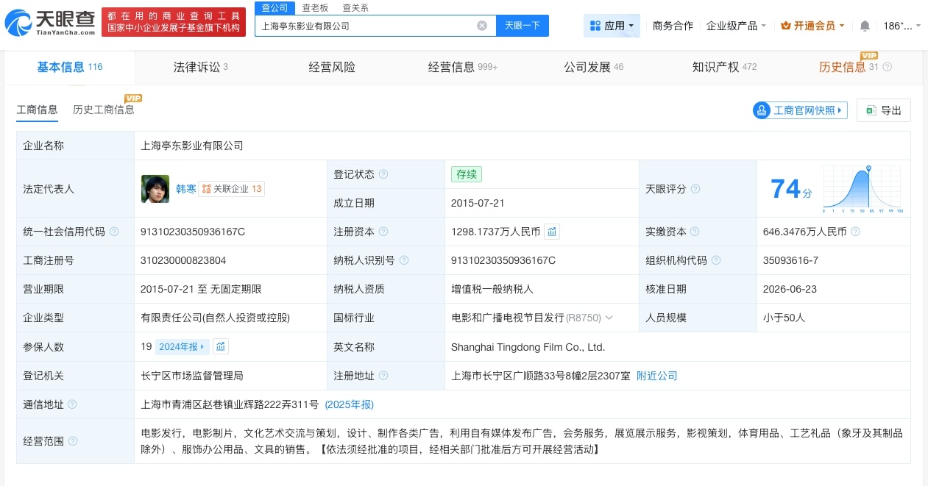Click the avatar icon on 工商官网快照
The image size is (928, 486).
[x=761, y=110]
